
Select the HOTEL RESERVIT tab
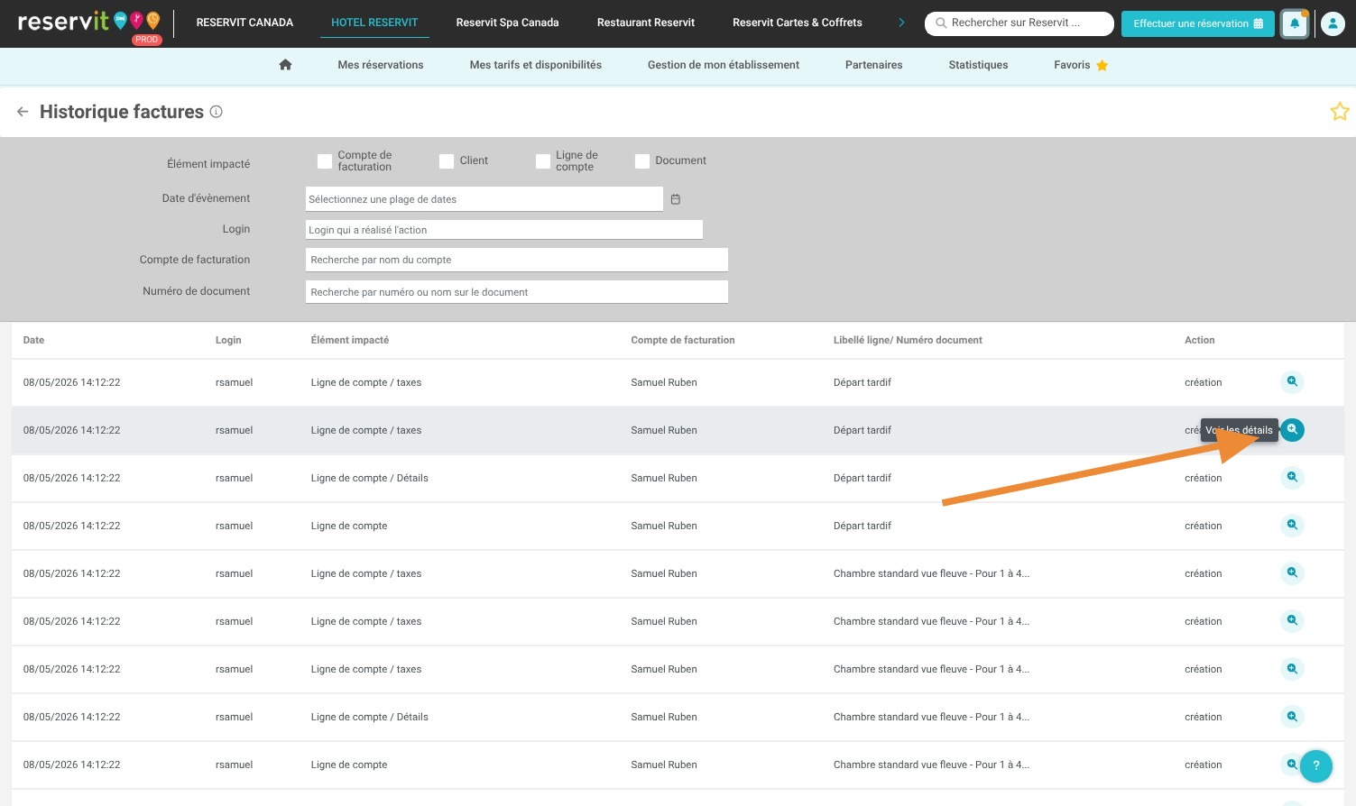coord(374,23)
